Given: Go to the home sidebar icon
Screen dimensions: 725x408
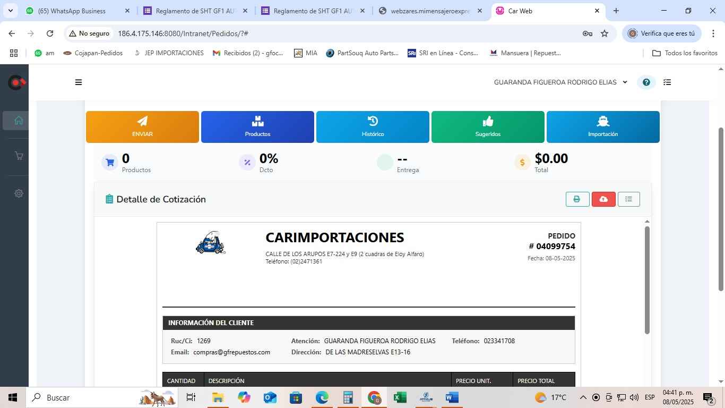Looking at the screenshot, I should point(19,121).
